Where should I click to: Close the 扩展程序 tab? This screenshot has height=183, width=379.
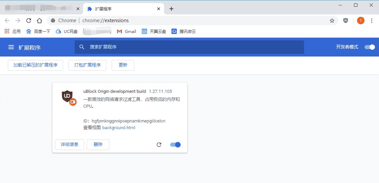159,9
